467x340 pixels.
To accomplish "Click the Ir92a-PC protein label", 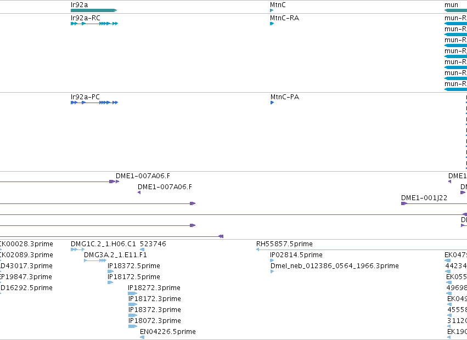I will 85,97.
